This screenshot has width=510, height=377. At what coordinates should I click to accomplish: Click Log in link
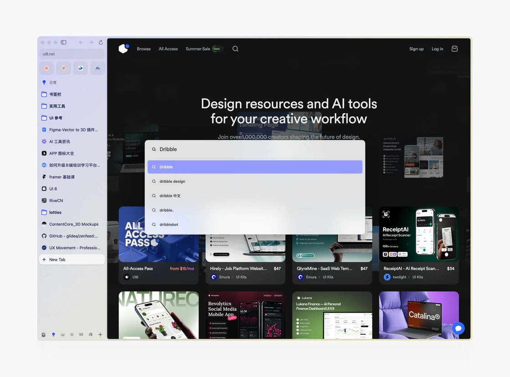[x=437, y=49]
